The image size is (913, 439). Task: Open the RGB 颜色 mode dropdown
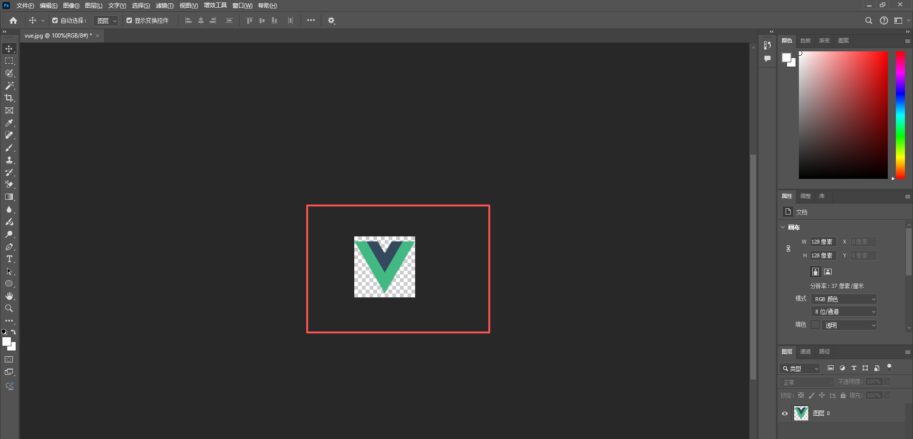coord(844,299)
